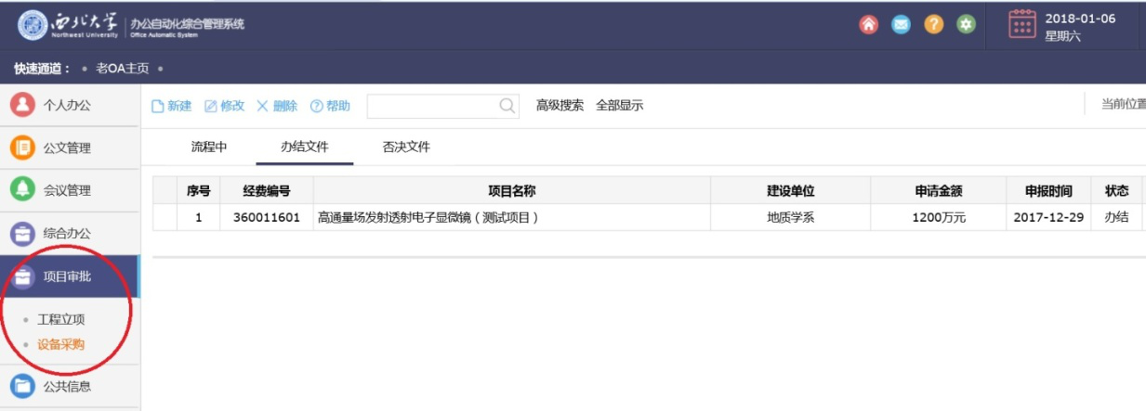
Task: Click the 修改 edit toolbar button
Action: point(225,106)
